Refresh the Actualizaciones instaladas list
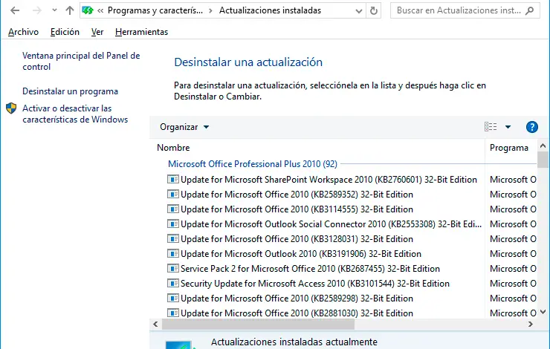550x349 pixels. pyautogui.click(x=374, y=11)
